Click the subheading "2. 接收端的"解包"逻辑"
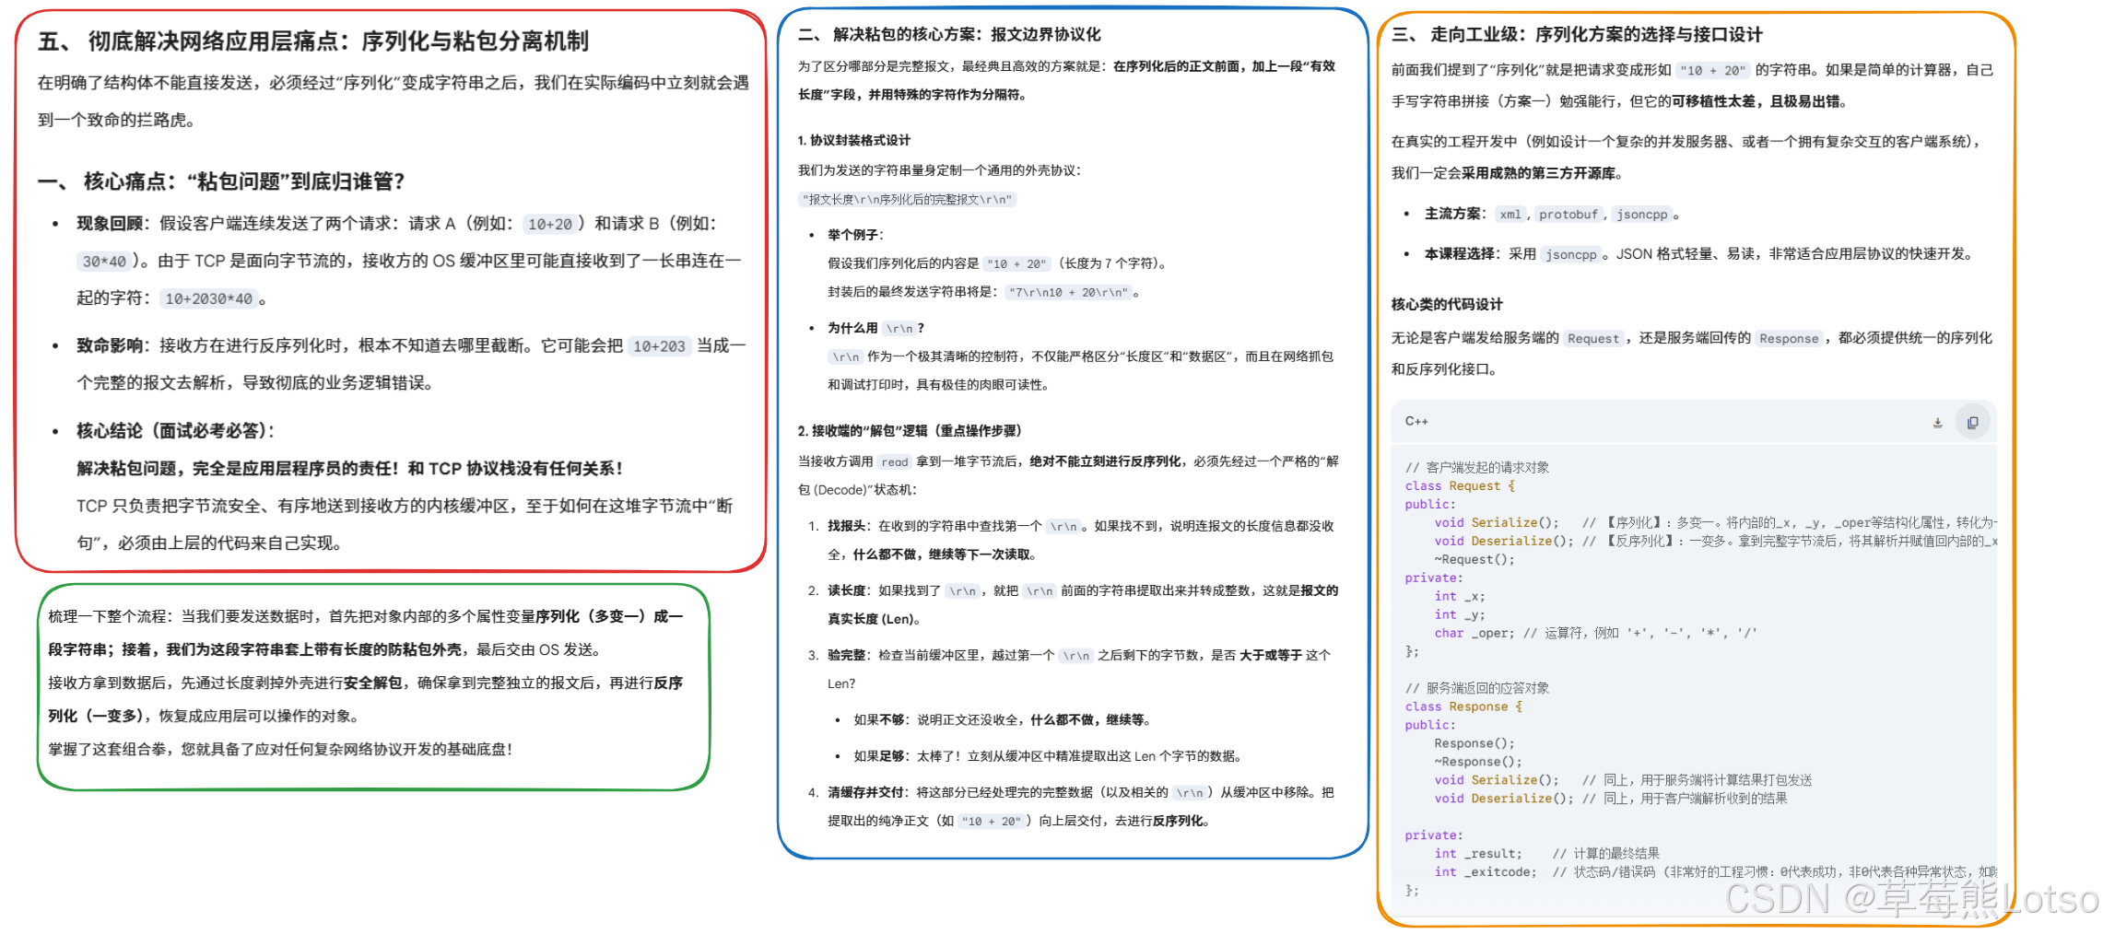The image size is (2103, 934). point(910,431)
